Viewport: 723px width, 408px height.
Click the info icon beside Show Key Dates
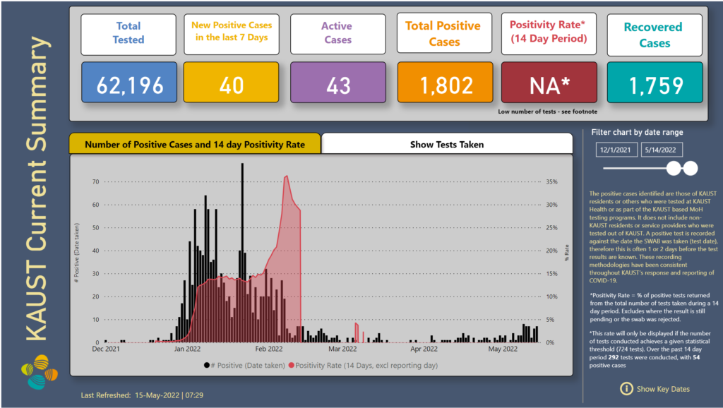click(626, 388)
